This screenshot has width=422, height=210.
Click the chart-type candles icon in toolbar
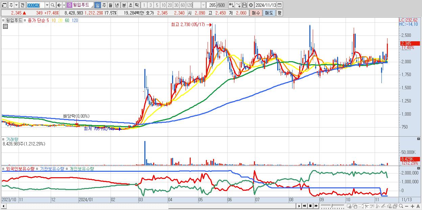point(232,5)
